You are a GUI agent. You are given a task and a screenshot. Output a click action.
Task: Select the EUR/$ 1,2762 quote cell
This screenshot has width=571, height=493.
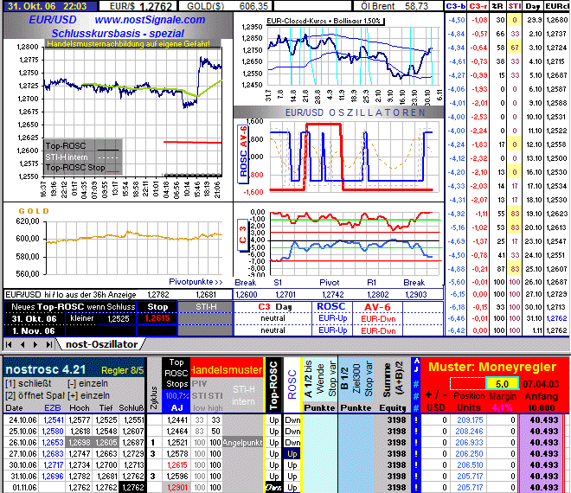click(x=138, y=6)
